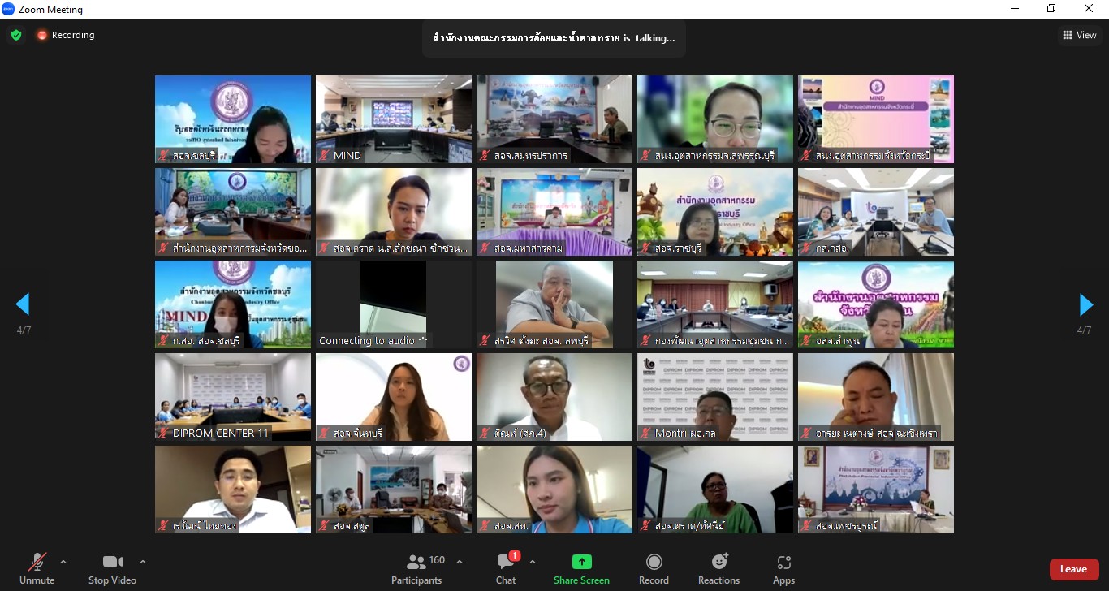The width and height of the screenshot is (1109, 591).
Task: Expand the chevron next to Chat
Action: click(533, 561)
